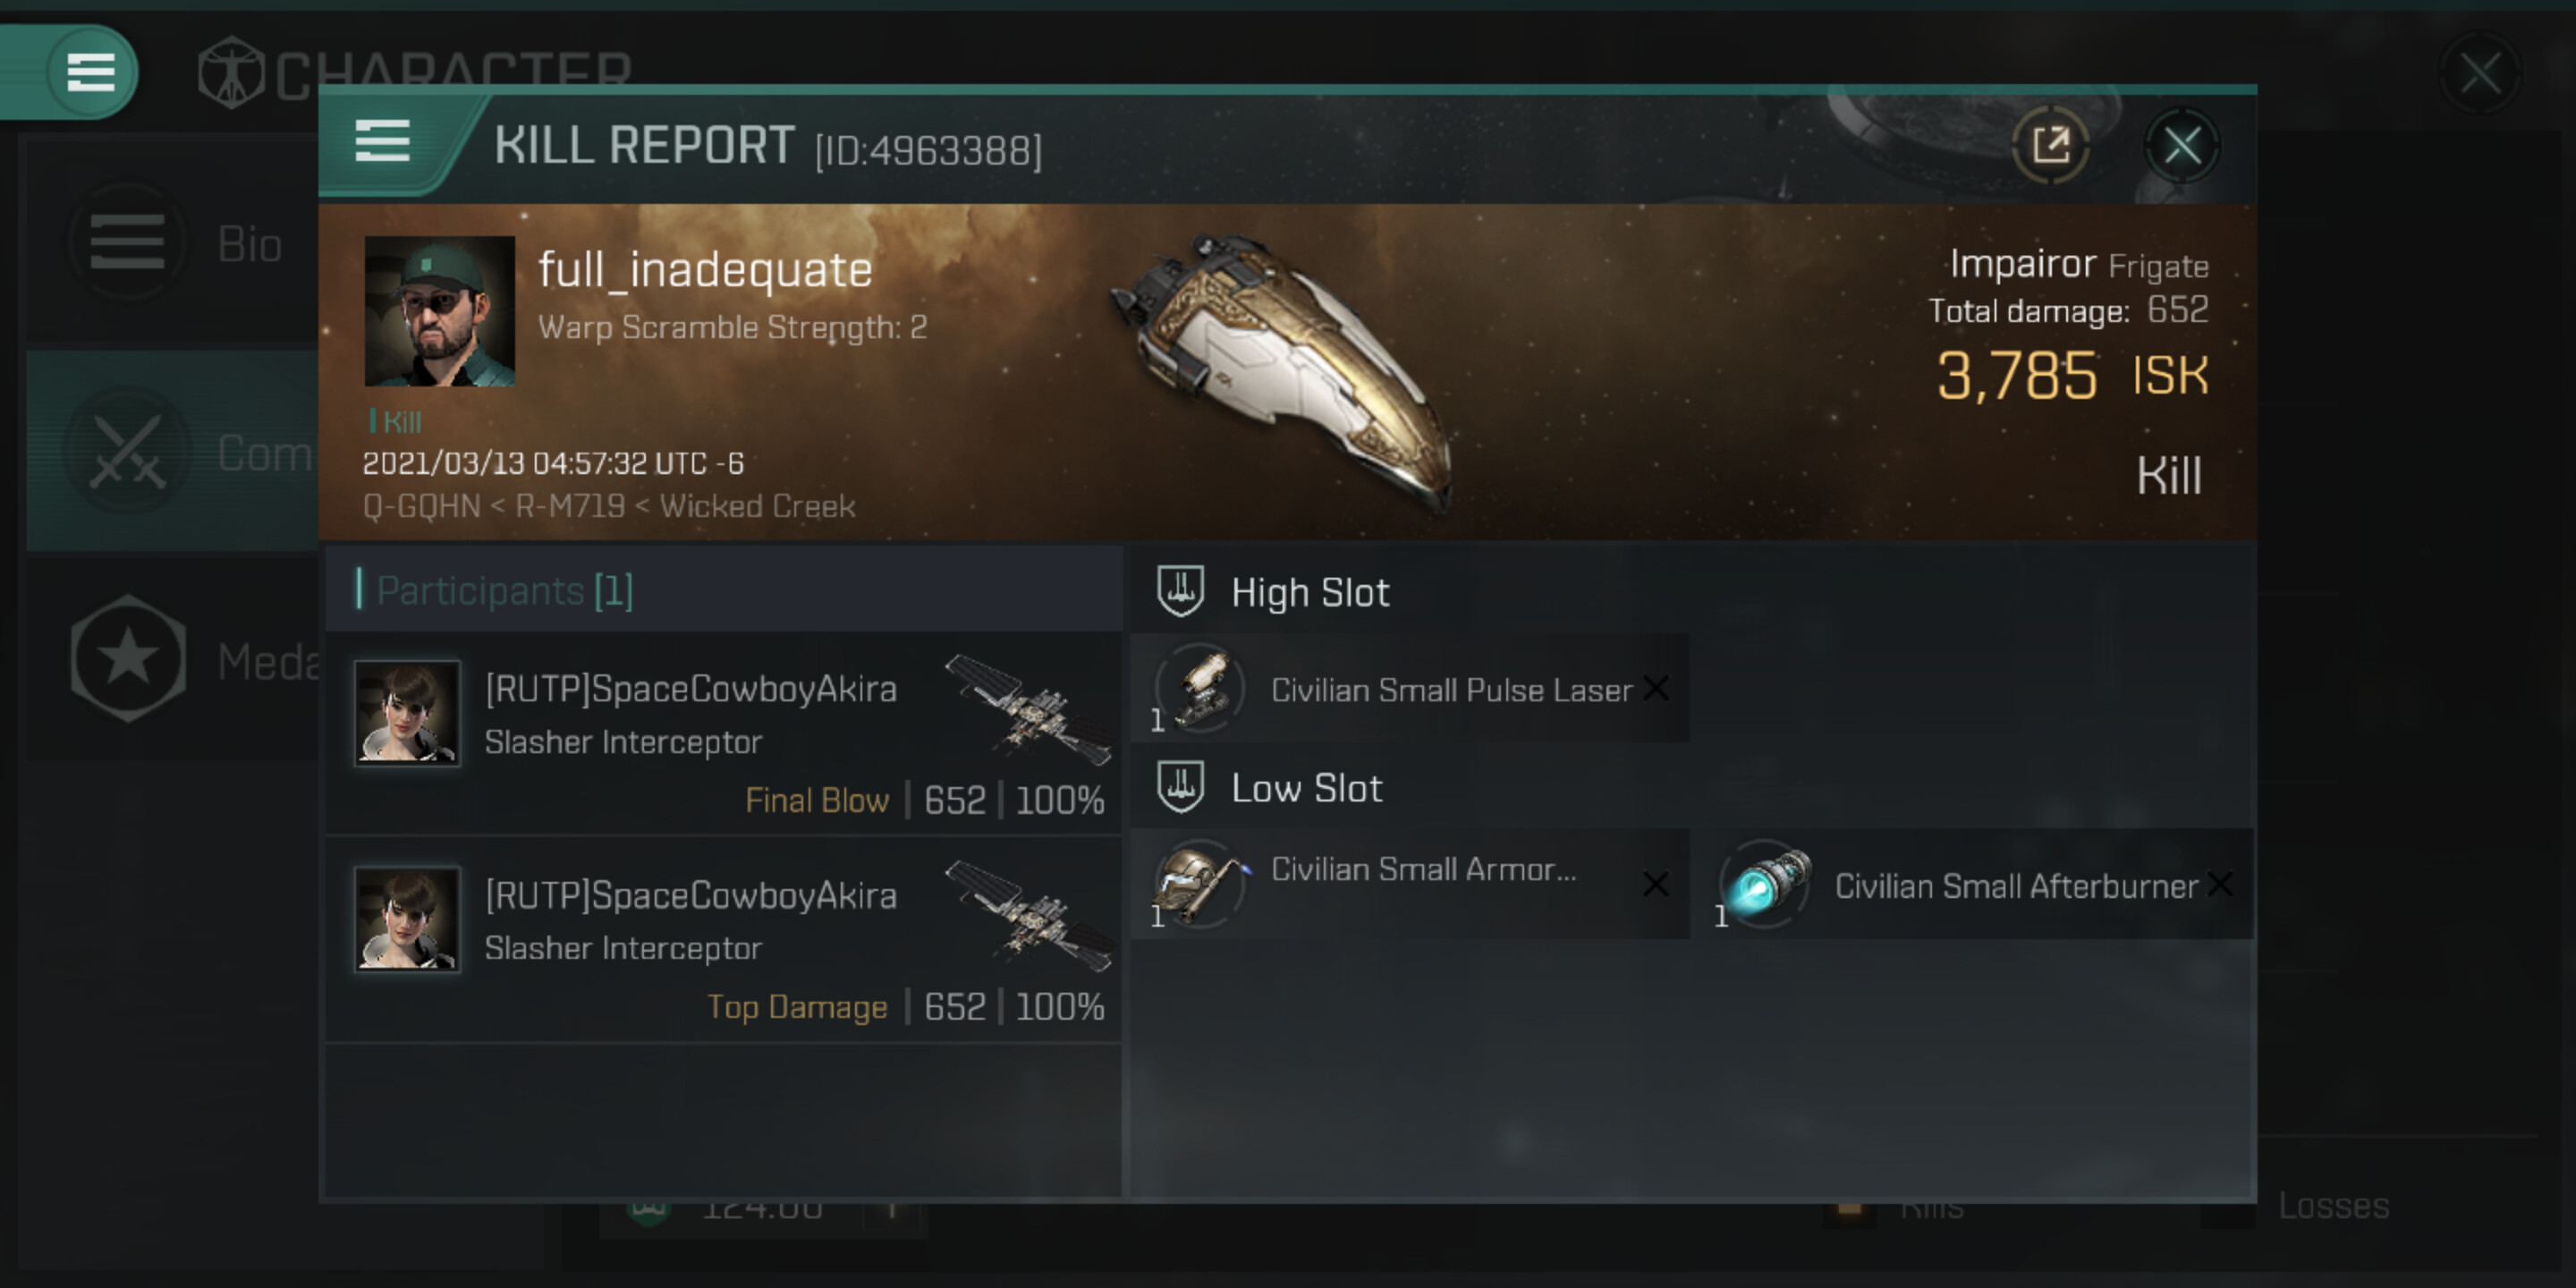Image resolution: width=2576 pixels, height=1288 pixels.
Task: Share the kill report via export icon
Action: click(x=2051, y=146)
